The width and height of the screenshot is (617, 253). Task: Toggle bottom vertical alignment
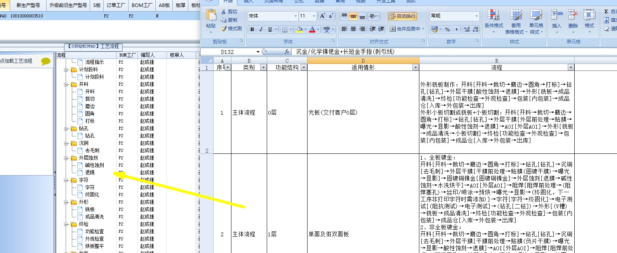362,16
